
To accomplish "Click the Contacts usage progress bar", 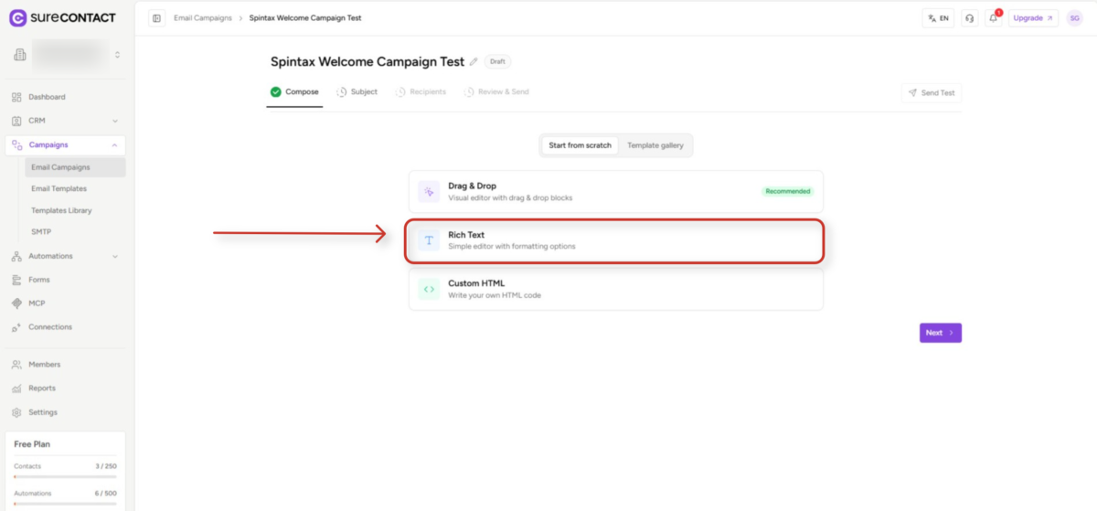I will (x=65, y=477).
